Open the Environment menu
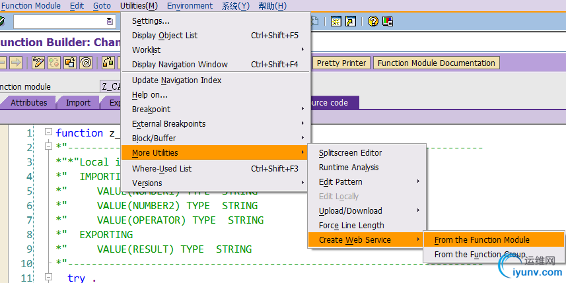This screenshot has width=566, height=283. 190,6
